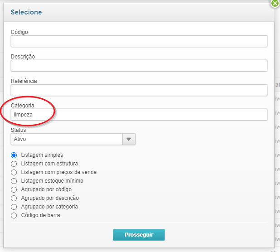The height and width of the screenshot is (252, 280).
Task: Click into the Referência input field
Action: pos(139,90)
